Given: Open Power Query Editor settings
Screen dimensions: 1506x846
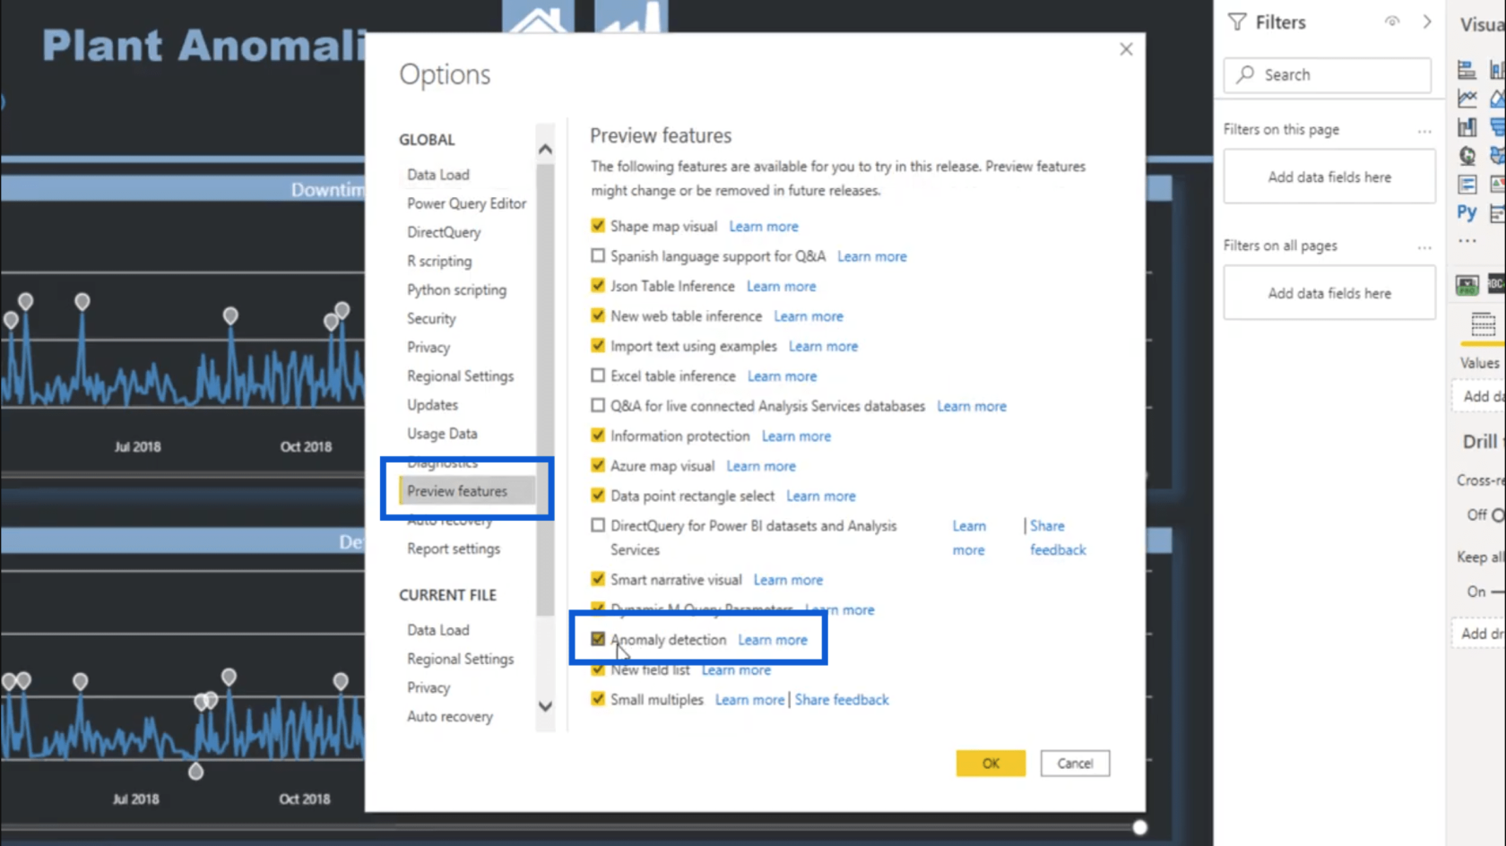Looking at the screenshot, I should point(466,203).
